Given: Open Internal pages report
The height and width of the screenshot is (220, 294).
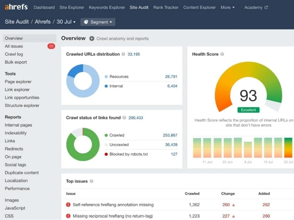Looking at the screenshot, I should [18, 125].
